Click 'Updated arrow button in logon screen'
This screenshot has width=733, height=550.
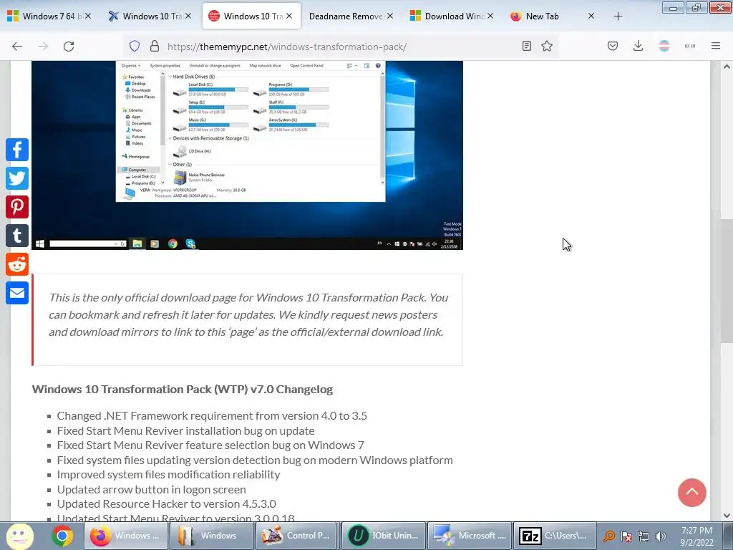[x=152, y=489]
